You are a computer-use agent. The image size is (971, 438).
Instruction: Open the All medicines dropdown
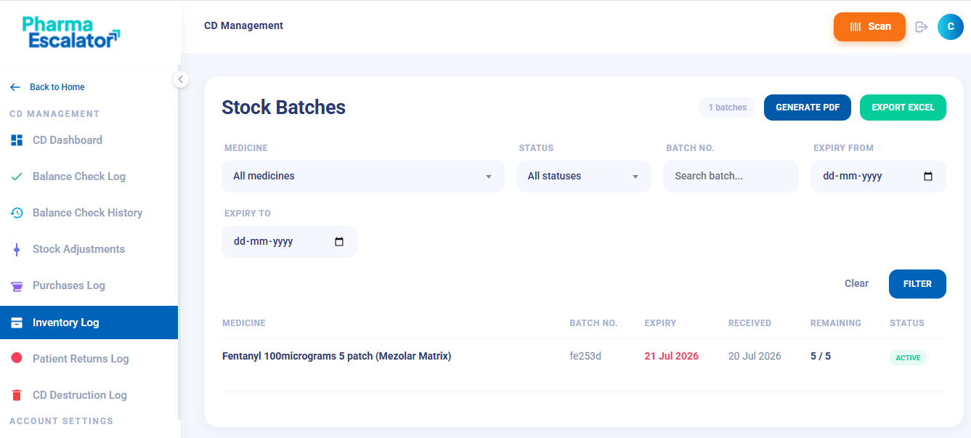click(x=363, y=177)
